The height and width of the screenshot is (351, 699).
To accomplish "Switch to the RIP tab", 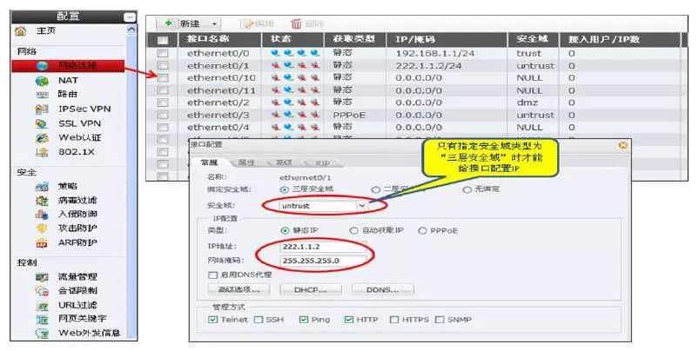I will [323, 162].
